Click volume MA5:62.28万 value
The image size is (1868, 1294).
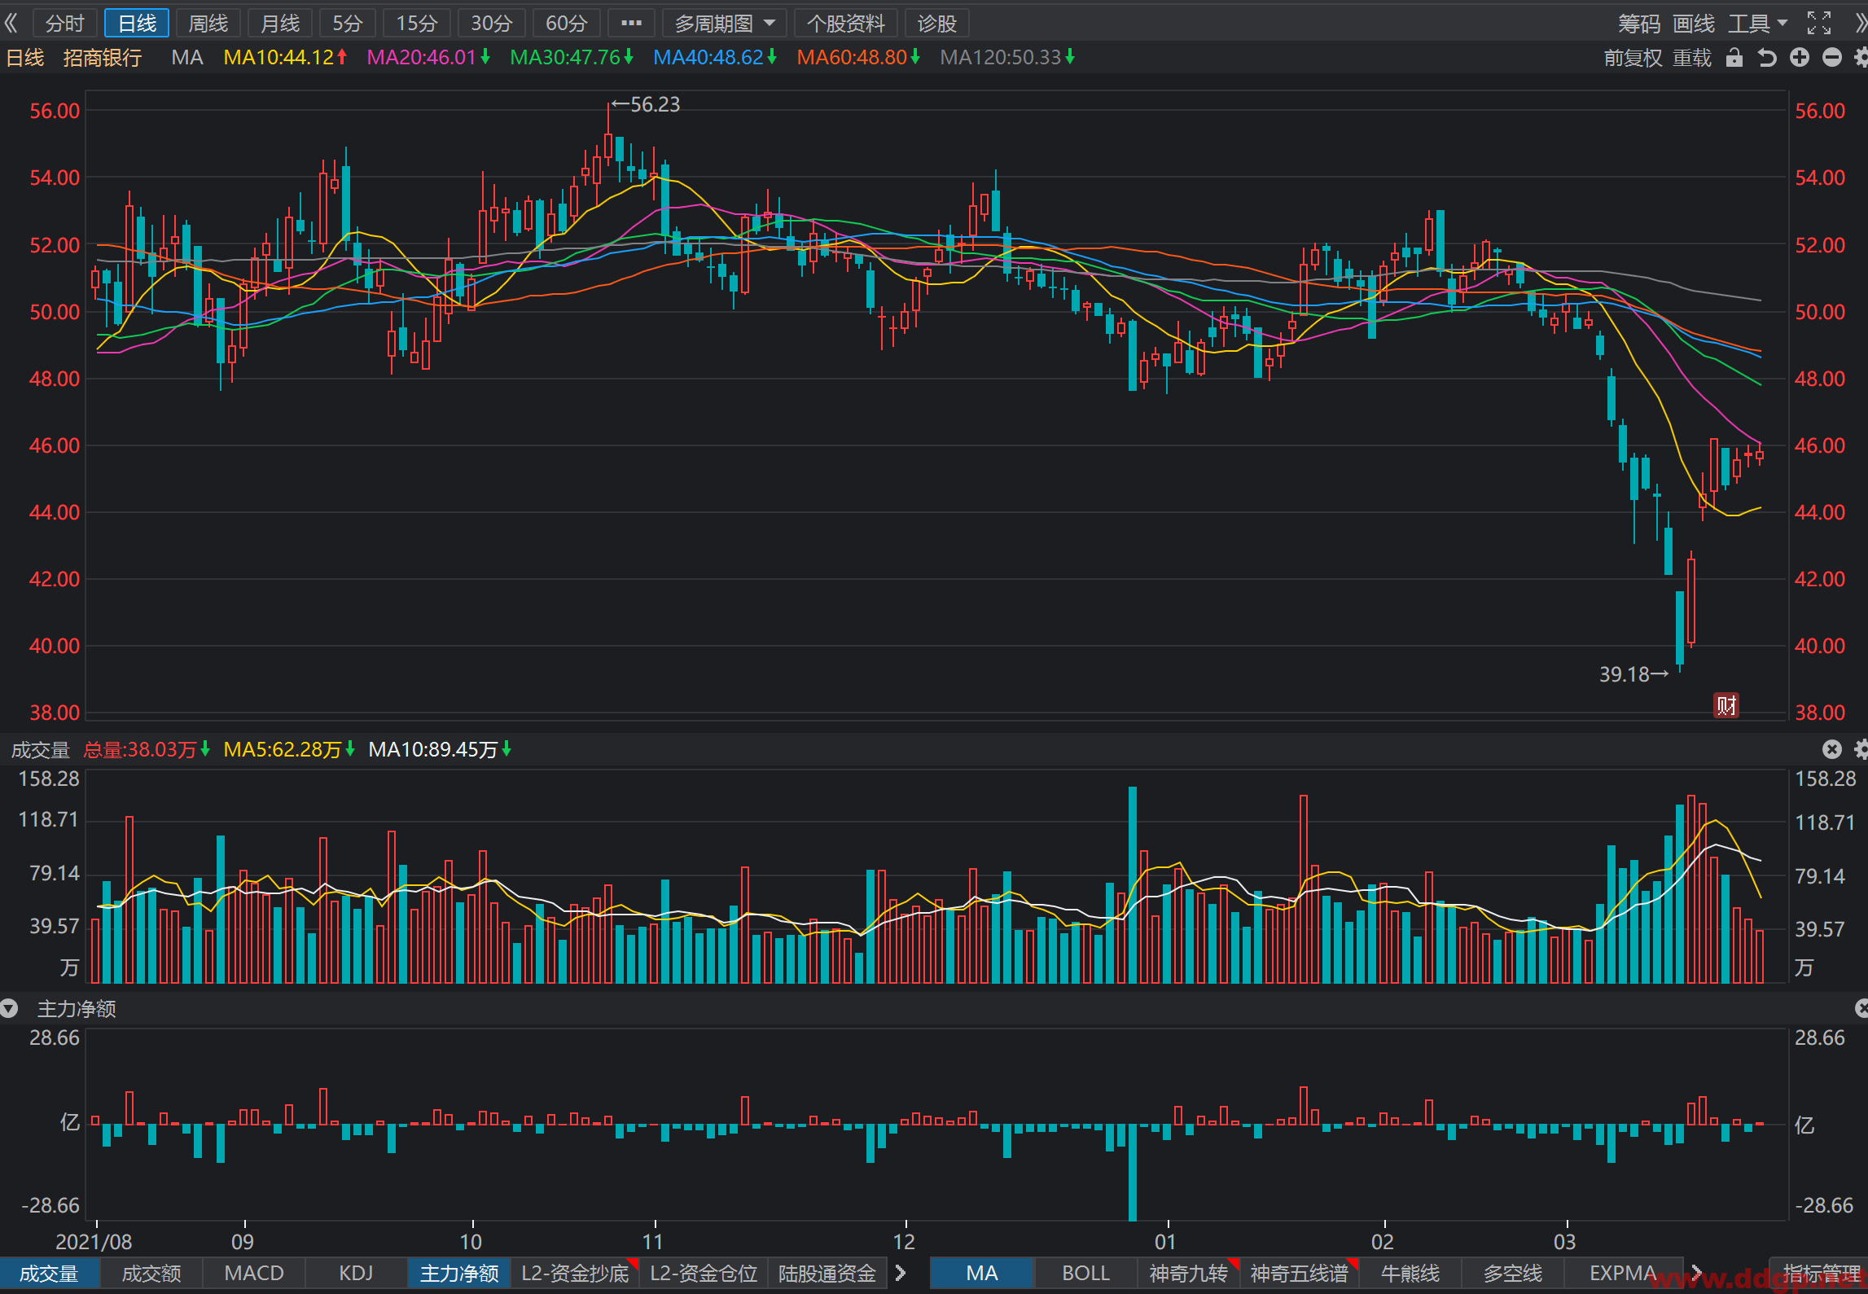coord(282,749)
